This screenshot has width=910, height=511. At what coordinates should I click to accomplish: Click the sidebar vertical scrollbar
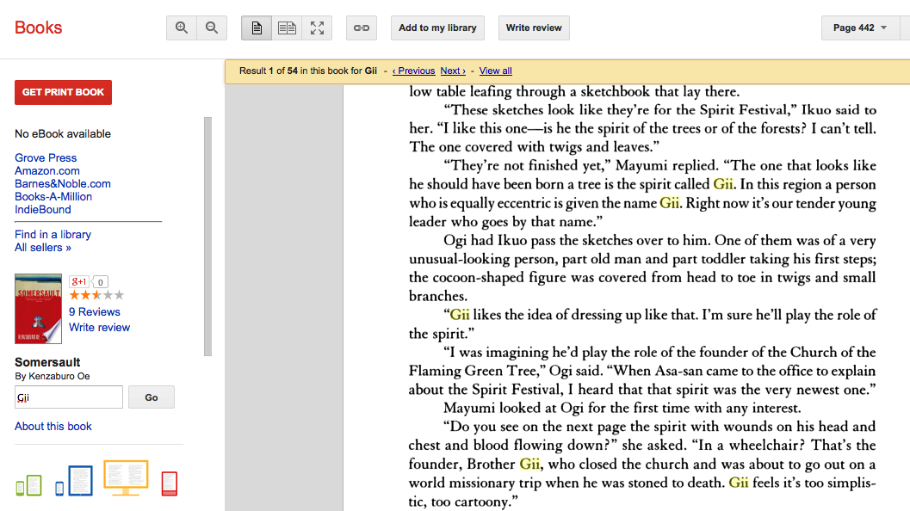[x=207, y=237]
